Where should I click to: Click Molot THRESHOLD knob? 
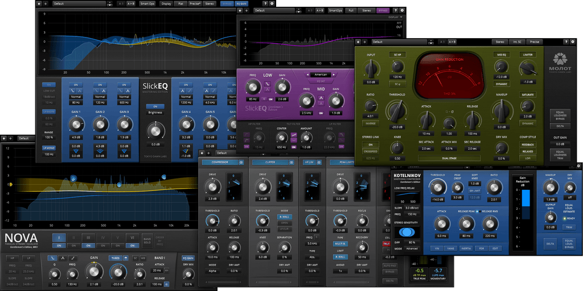tap(397, 112)
